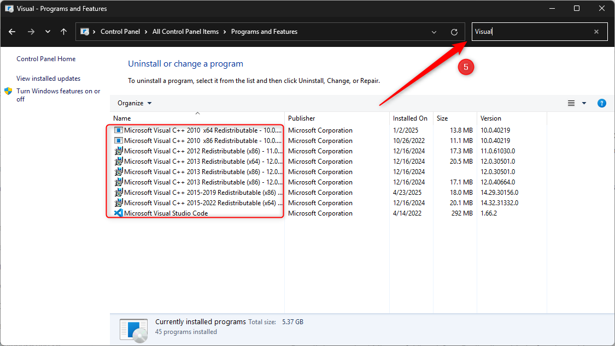
Task: Refresh the Programs and Features list
Action: click(x=454, y=32)
